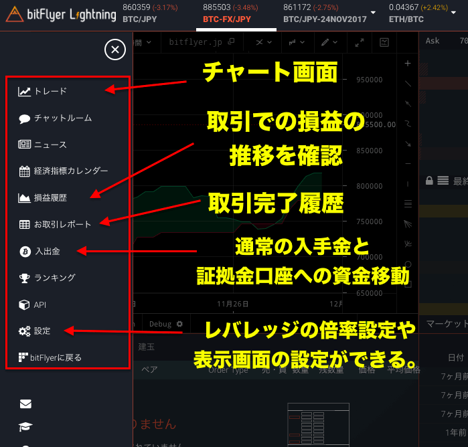
Task: Click the calendar icon beside 経済指標カレンダー
Action: 24,171
